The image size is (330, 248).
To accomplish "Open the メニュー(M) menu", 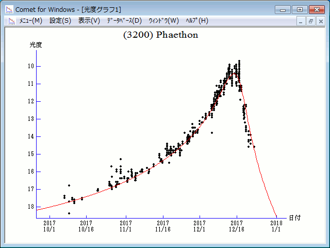I will pos(30,21).
